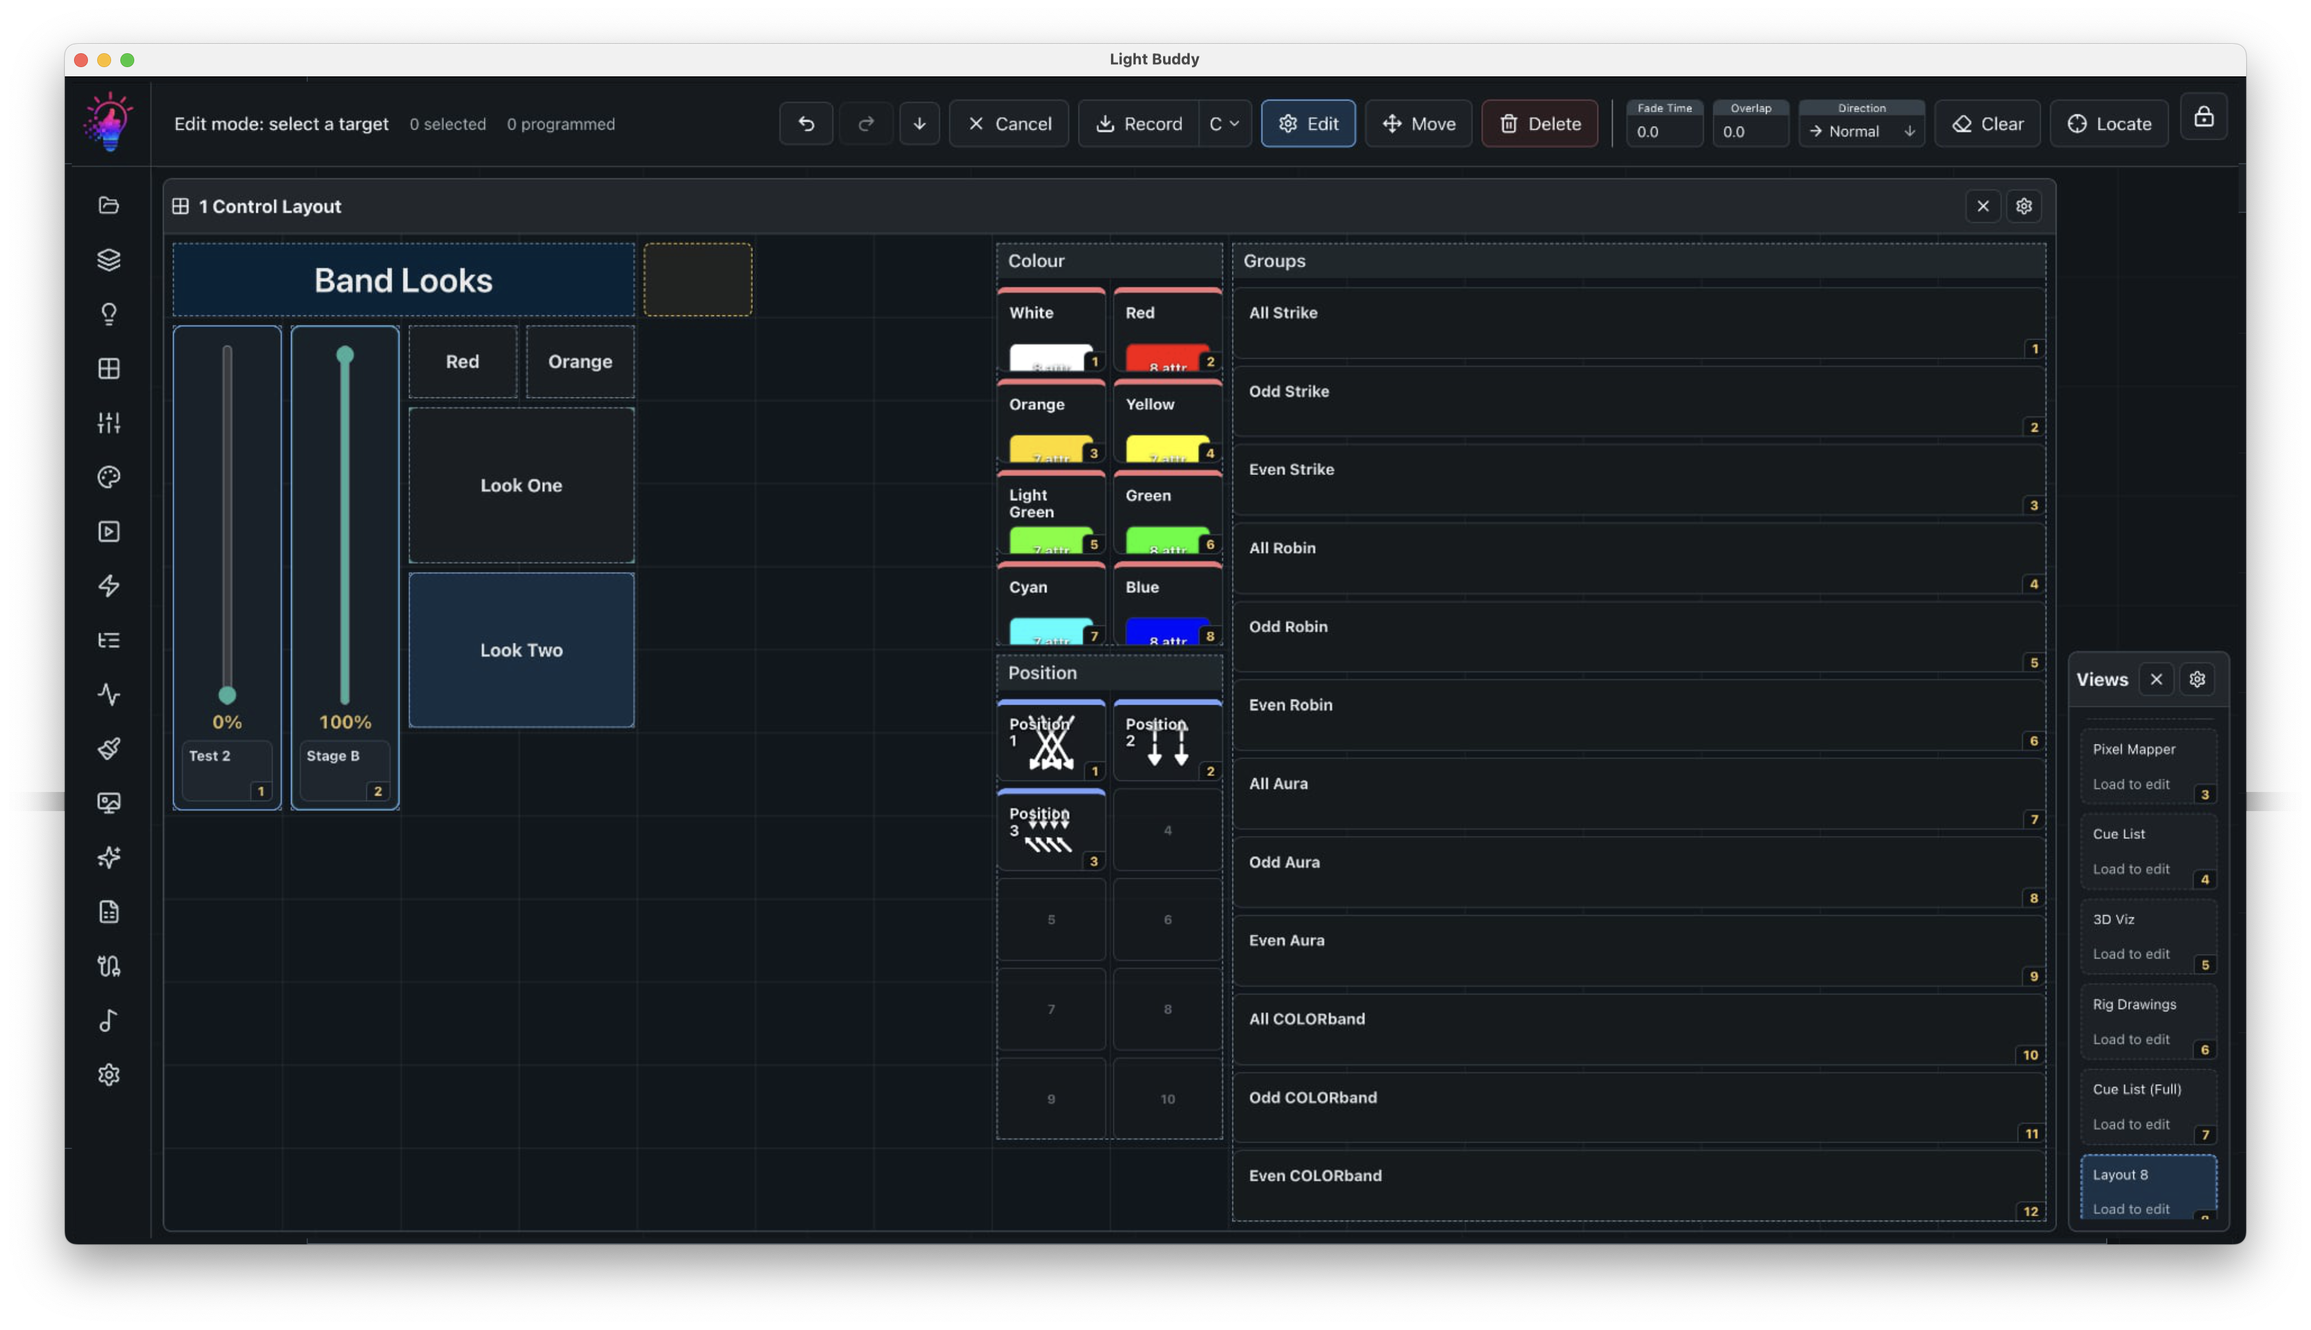Image resolution: width=2311 pixels, height=1330 pixels.
Task: Open the monitor visualizer icon
Action: click(x=109, y=803)
